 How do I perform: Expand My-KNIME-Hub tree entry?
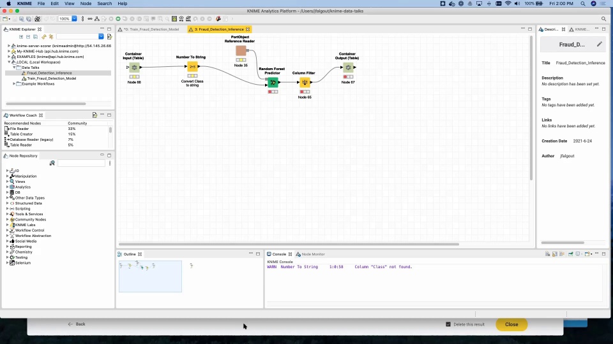coord(9,51)
